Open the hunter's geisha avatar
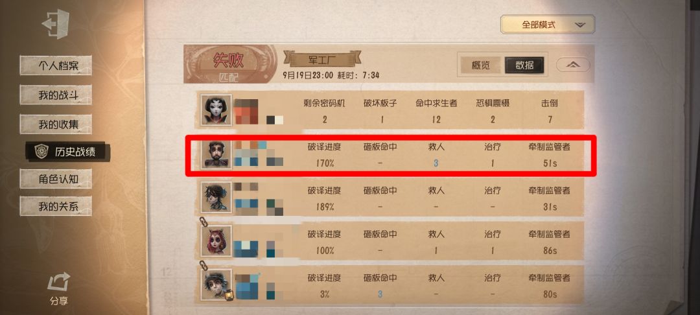The width and height of the screenshot is (700, 315). click(216, 110)
